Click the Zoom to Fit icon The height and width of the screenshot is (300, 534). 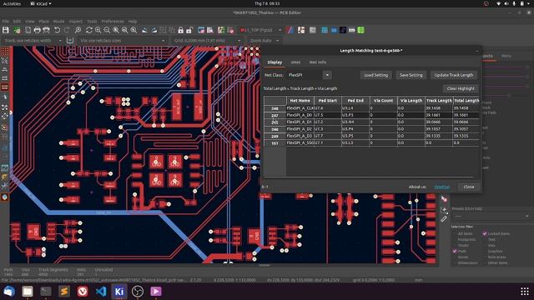point(116,30)
